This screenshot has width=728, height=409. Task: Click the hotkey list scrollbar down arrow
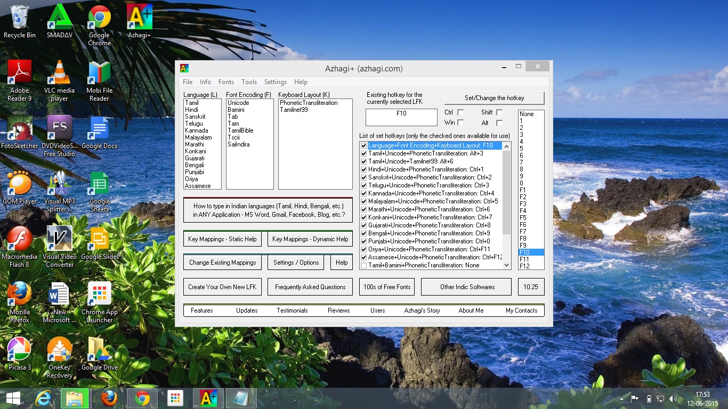click(x=507, y=265)
